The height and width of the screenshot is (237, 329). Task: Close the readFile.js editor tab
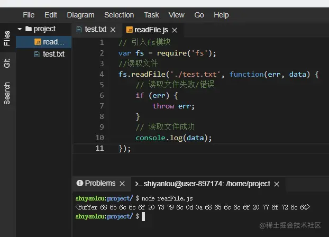click(x=175, y=30)
